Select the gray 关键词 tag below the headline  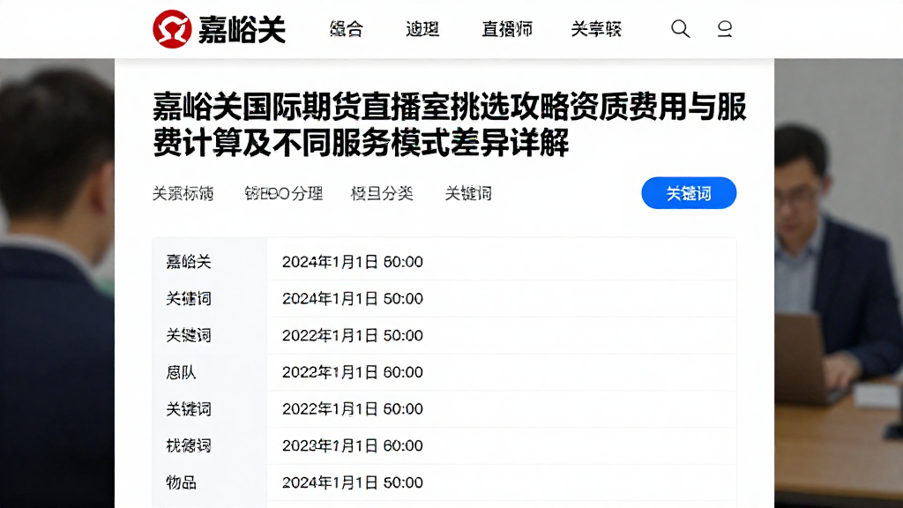[468, 193]
